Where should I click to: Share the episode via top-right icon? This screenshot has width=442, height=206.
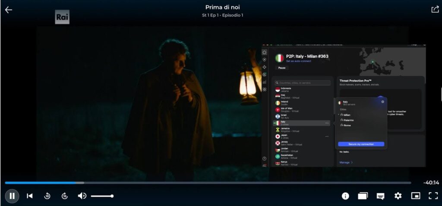(x=435, y=9)
